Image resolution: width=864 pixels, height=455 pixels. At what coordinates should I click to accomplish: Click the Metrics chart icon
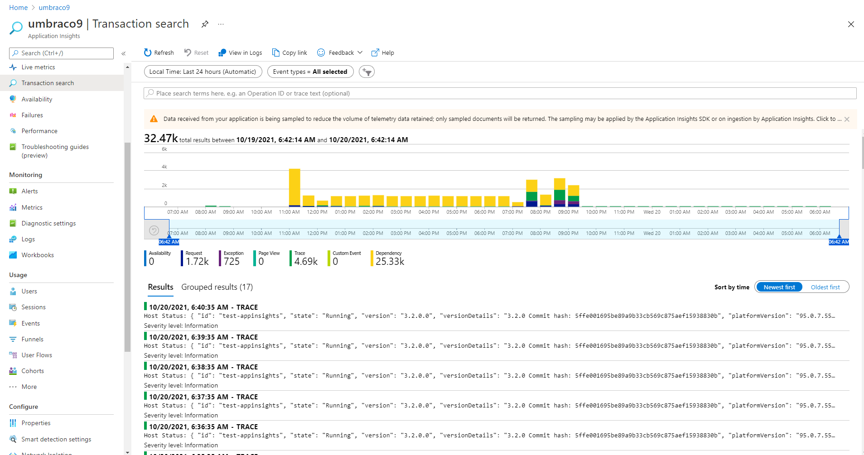point(13,207)
